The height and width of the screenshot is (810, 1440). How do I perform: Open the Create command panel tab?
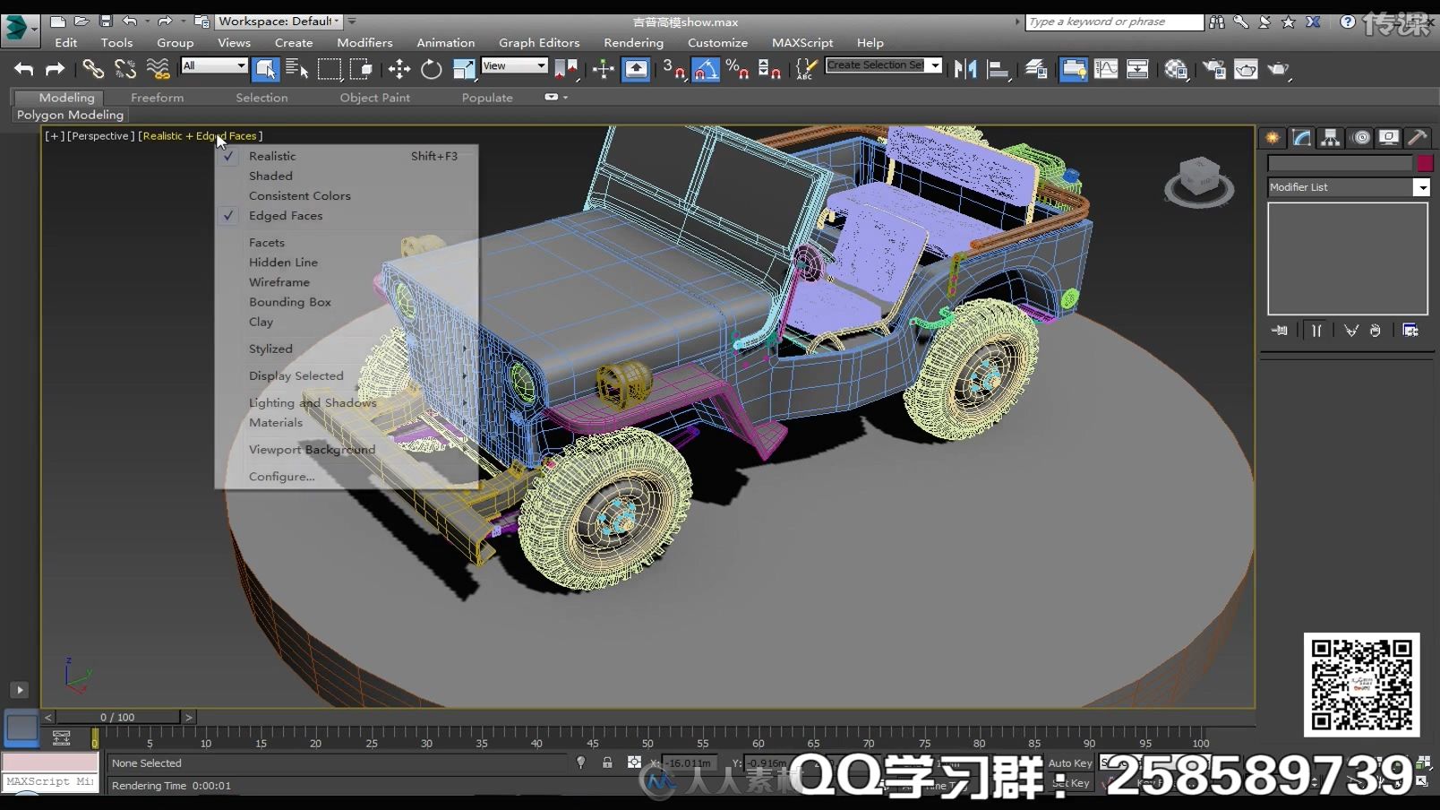[1273, 138]
